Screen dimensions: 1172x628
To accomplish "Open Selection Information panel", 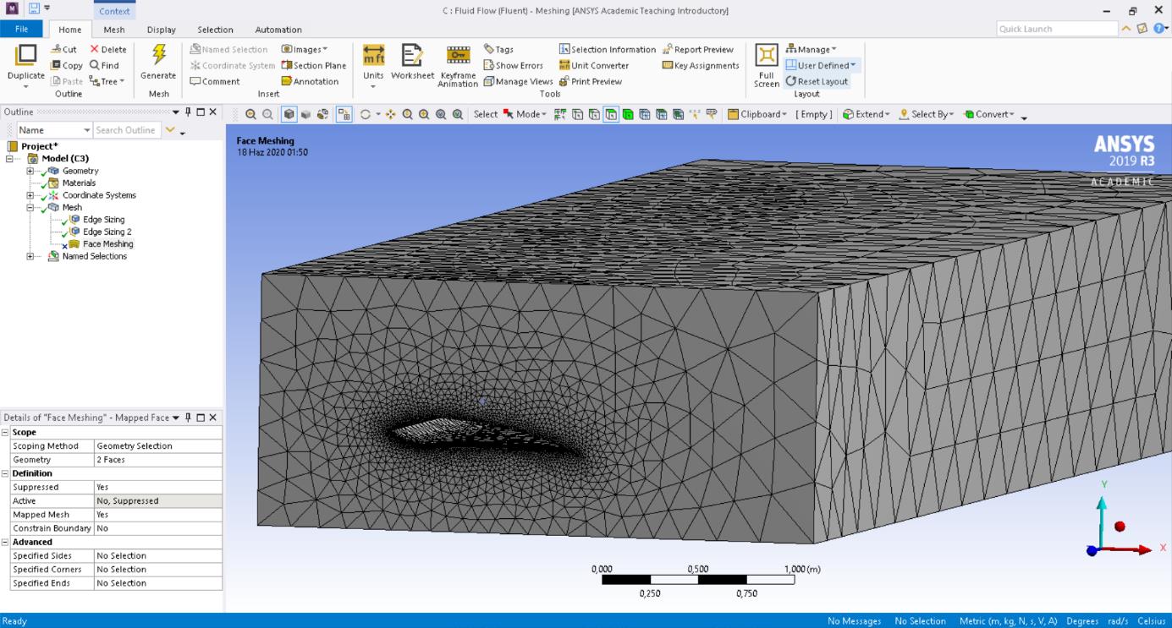I will point(608,50).
